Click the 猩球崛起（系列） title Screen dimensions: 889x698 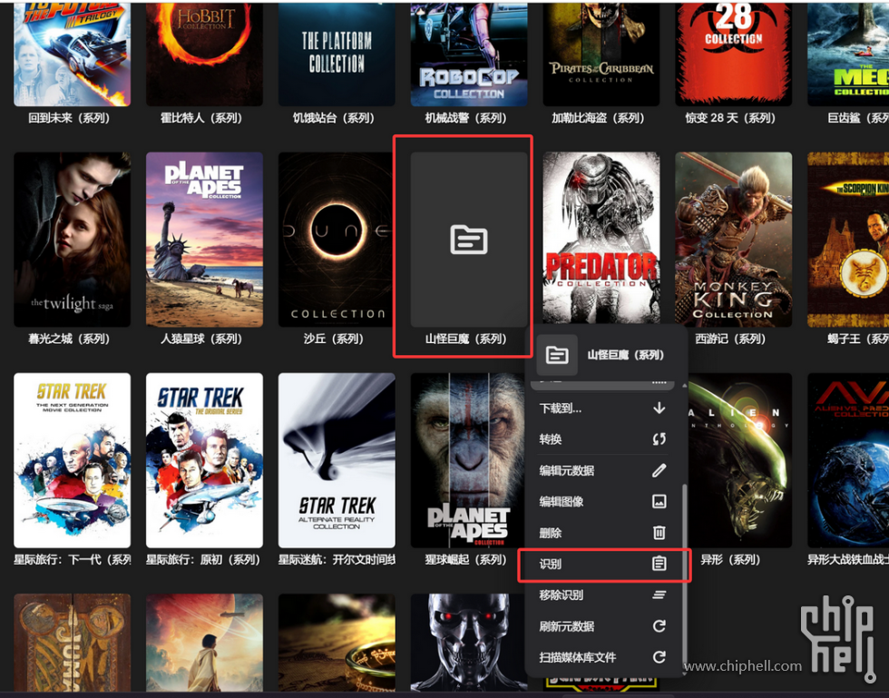466,559
